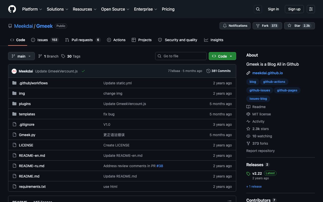Expand the Enterprise menu

click(146, 9)
